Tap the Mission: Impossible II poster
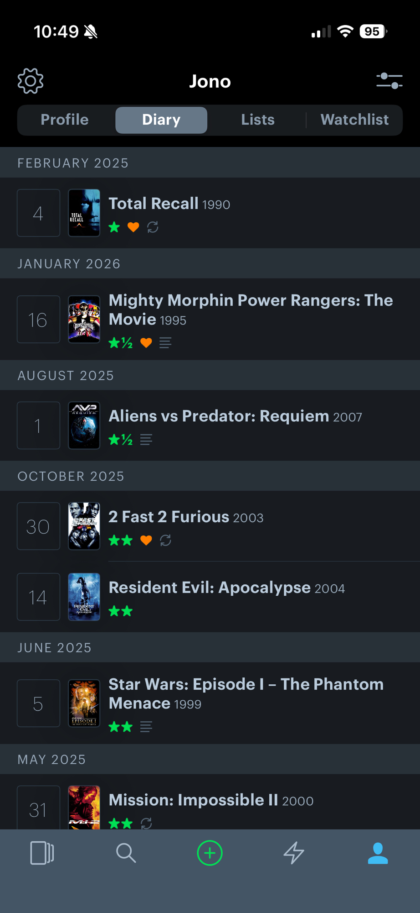420x913 pixels. click(84, 807)
